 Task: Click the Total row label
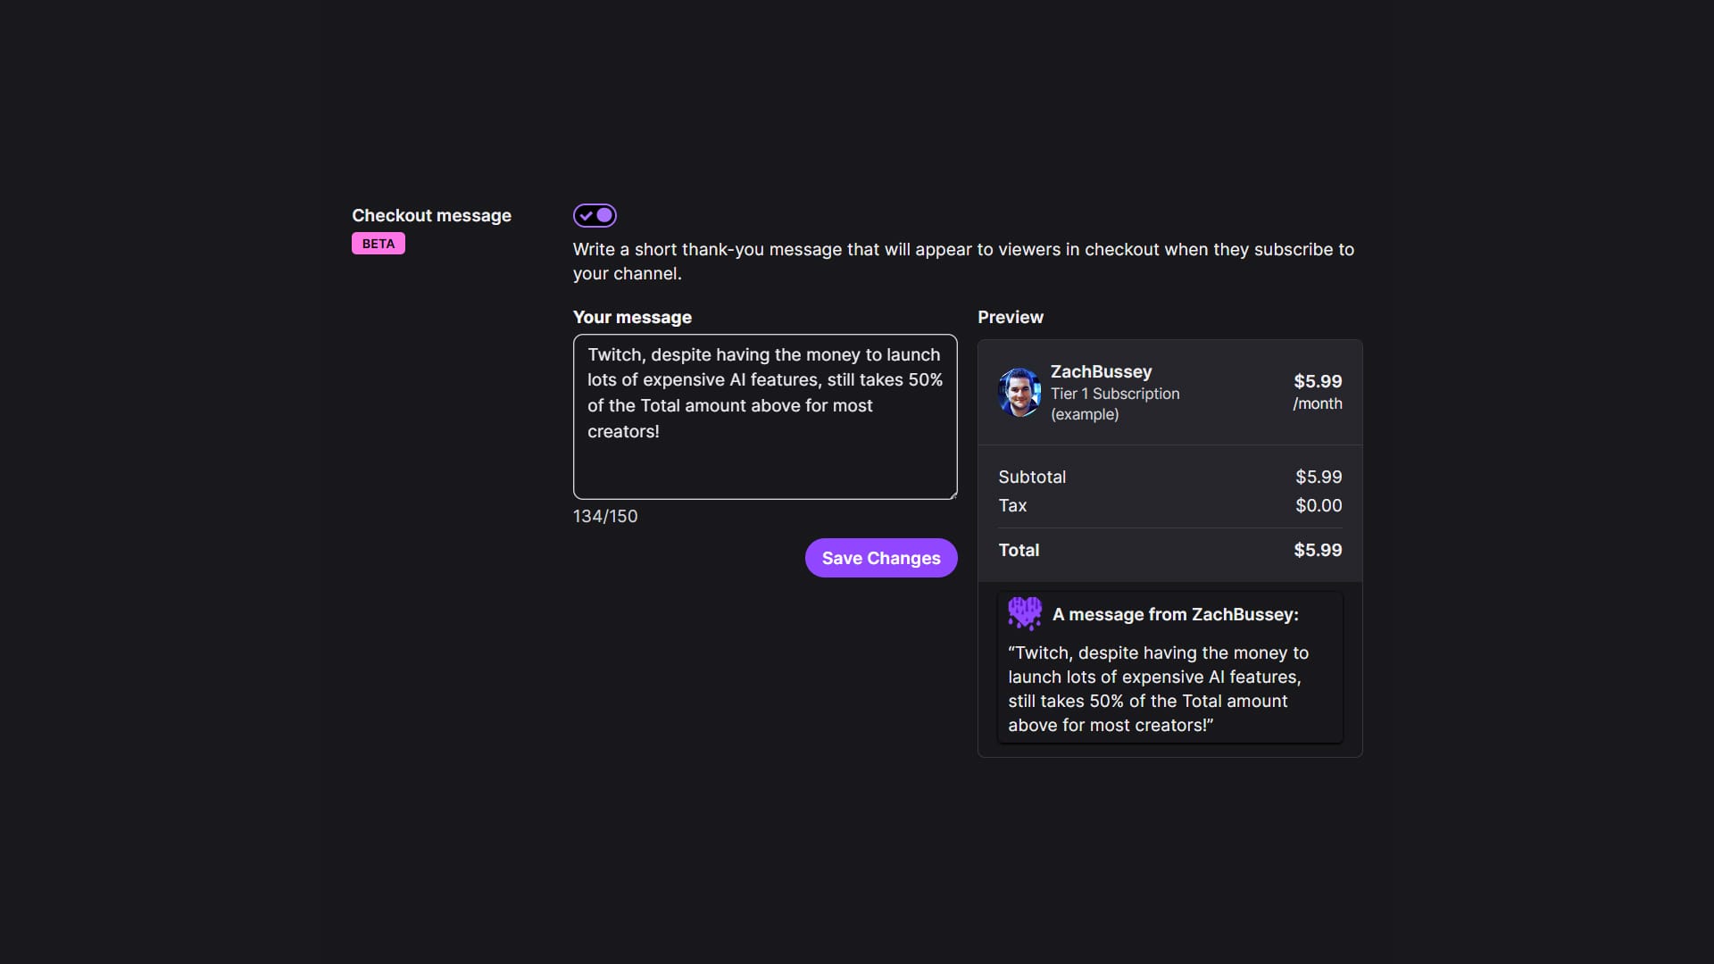[x=1019, y=550]
